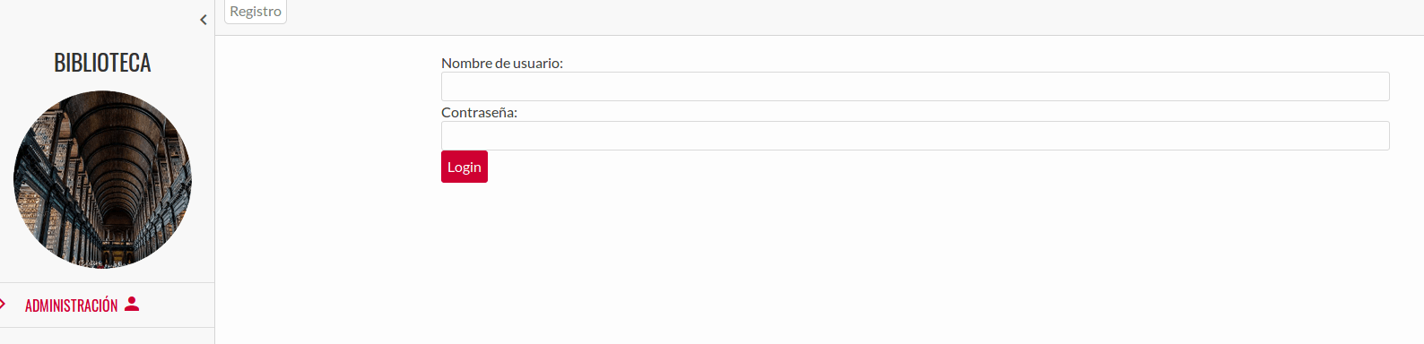
Task: Select the user silhouette icon in the sidebar
Action: coord(132,304)
